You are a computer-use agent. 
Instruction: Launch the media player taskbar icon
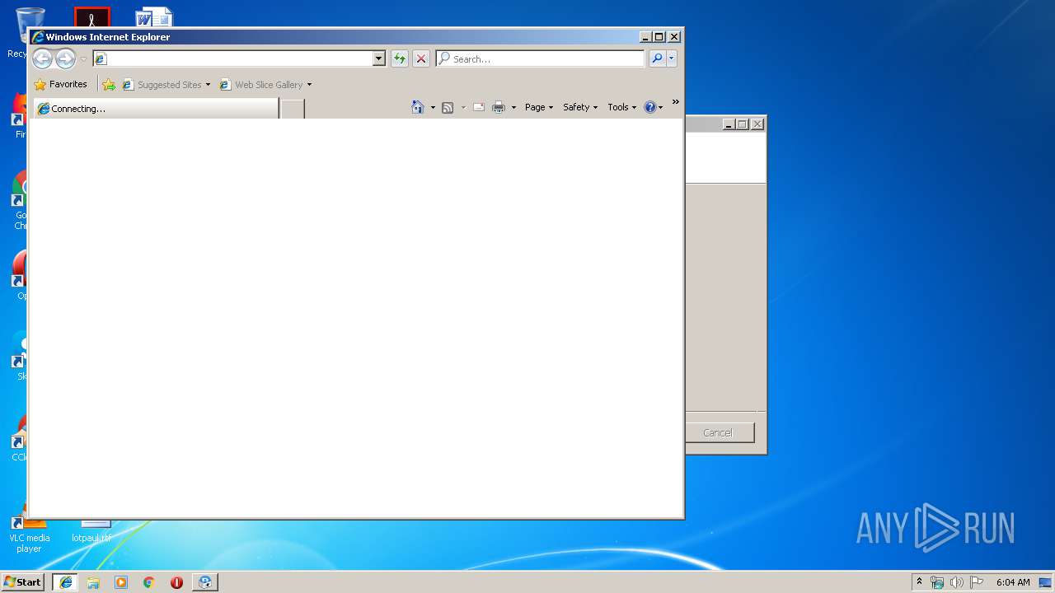click(121, 582)
